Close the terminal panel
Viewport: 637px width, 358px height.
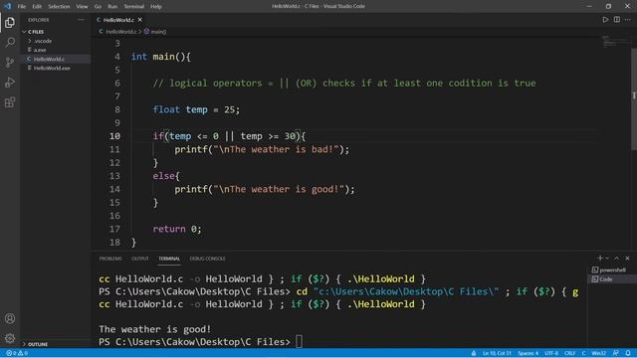pos(627,259)
